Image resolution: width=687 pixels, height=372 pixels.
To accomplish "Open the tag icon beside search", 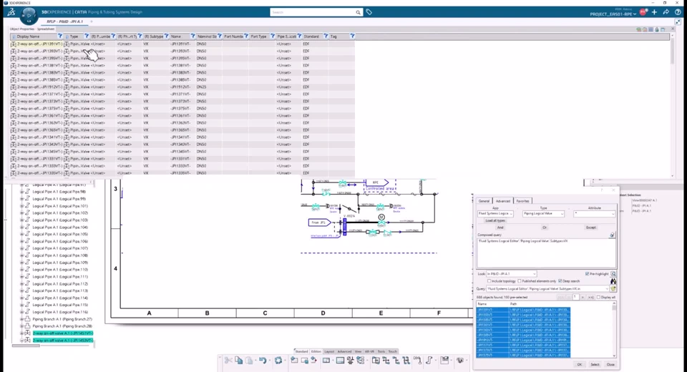I will pyautogui.click(x=369, y=12).
